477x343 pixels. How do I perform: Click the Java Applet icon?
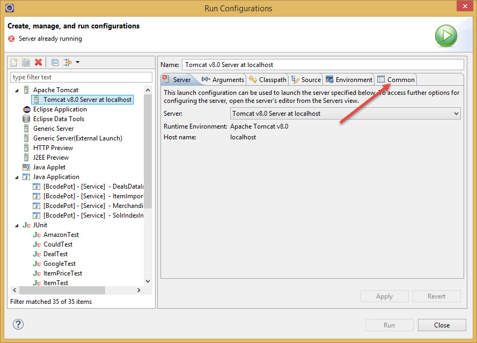point(26,167)
